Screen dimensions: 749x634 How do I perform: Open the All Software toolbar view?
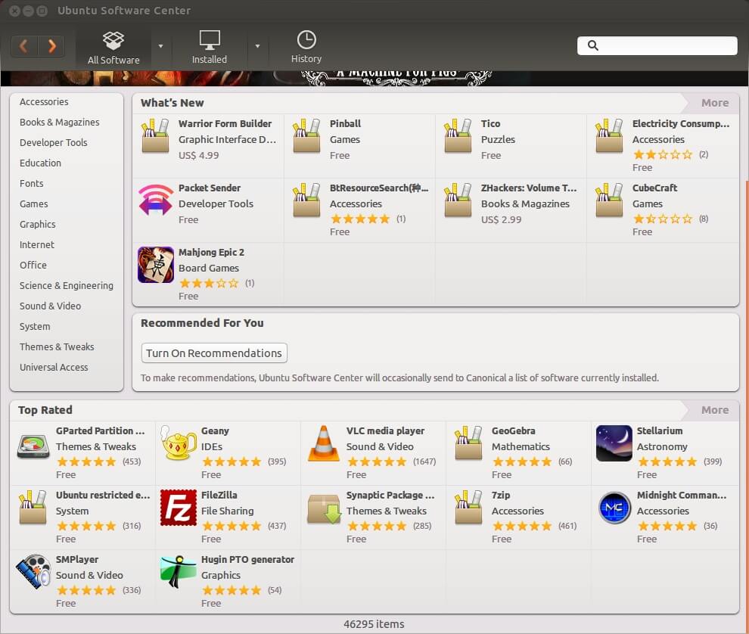pos(113,45)
